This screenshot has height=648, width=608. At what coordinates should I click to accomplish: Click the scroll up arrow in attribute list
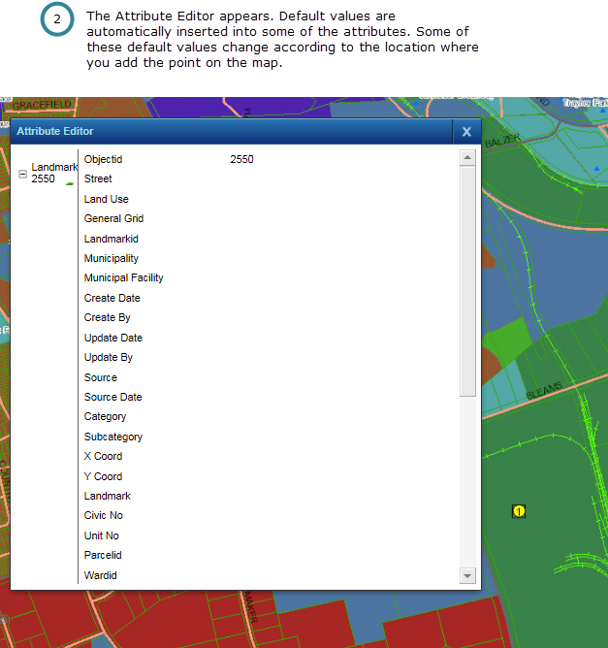467,157
